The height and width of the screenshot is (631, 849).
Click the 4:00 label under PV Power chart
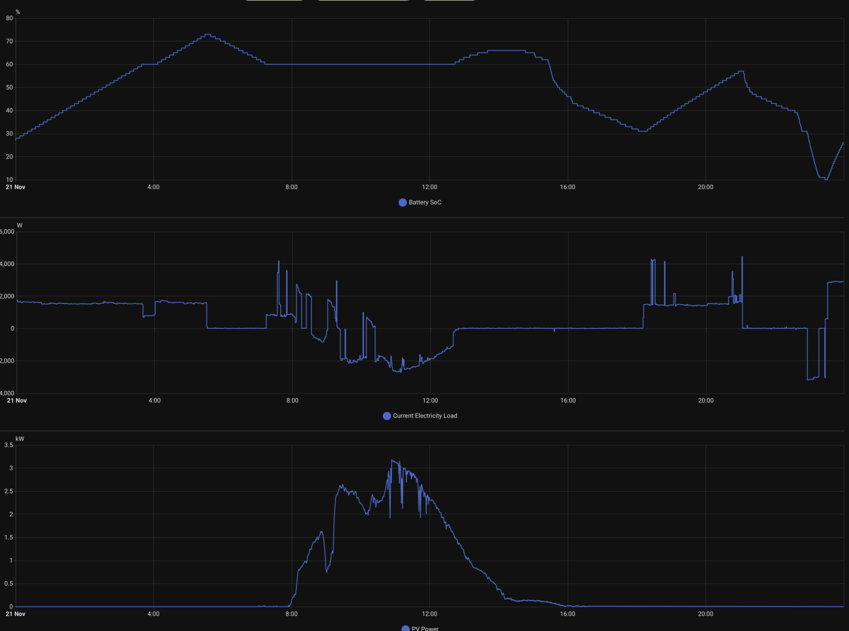point(153,614)
